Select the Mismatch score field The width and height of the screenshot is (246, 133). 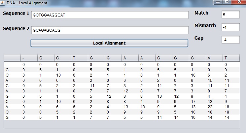click(230, 27)
